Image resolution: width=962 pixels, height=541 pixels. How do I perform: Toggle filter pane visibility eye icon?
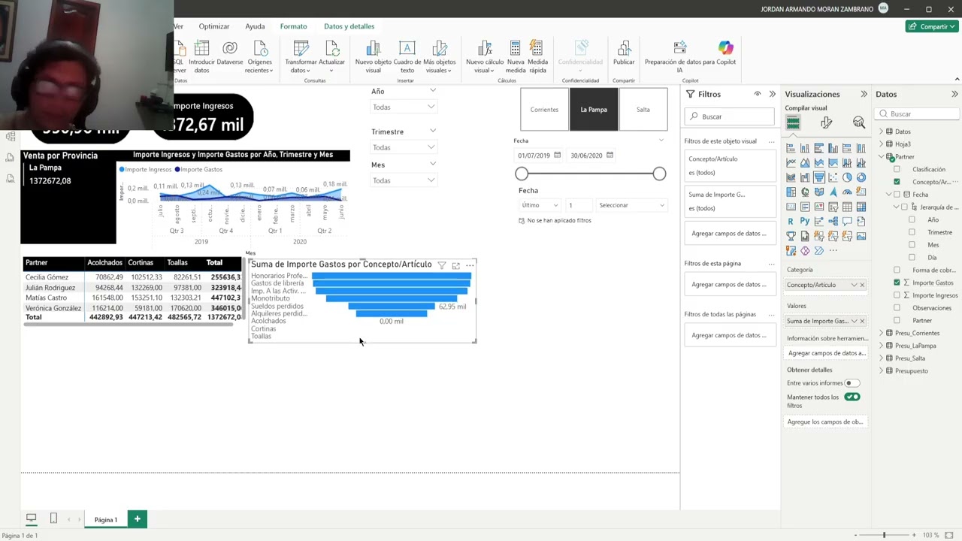coord(758,94)
